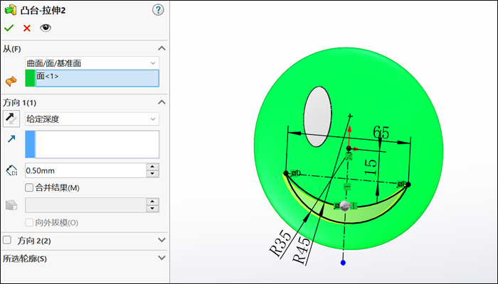The width and height of the screenshot is (498, 284).
Task: Click the gray extrude drag handle sphere
Action: [x=344, y=206]
